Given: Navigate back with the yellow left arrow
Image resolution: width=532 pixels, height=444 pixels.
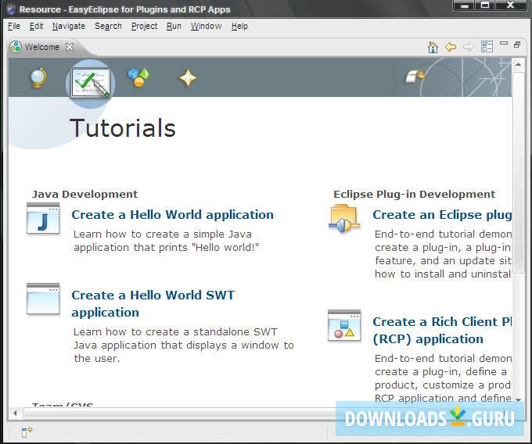Looking at the screenshot, I should click(x=451, y=47).
